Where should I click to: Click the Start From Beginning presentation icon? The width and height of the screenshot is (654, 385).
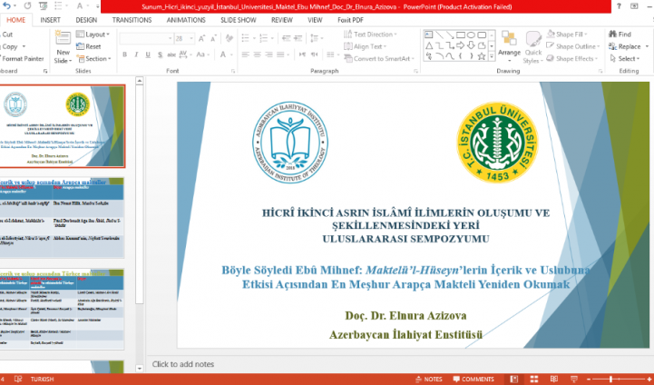coord(43,5)
